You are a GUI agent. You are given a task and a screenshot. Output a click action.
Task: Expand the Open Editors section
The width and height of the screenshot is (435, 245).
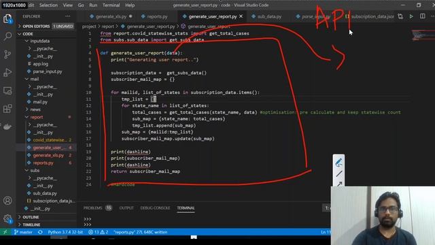(x=46, y=26)
